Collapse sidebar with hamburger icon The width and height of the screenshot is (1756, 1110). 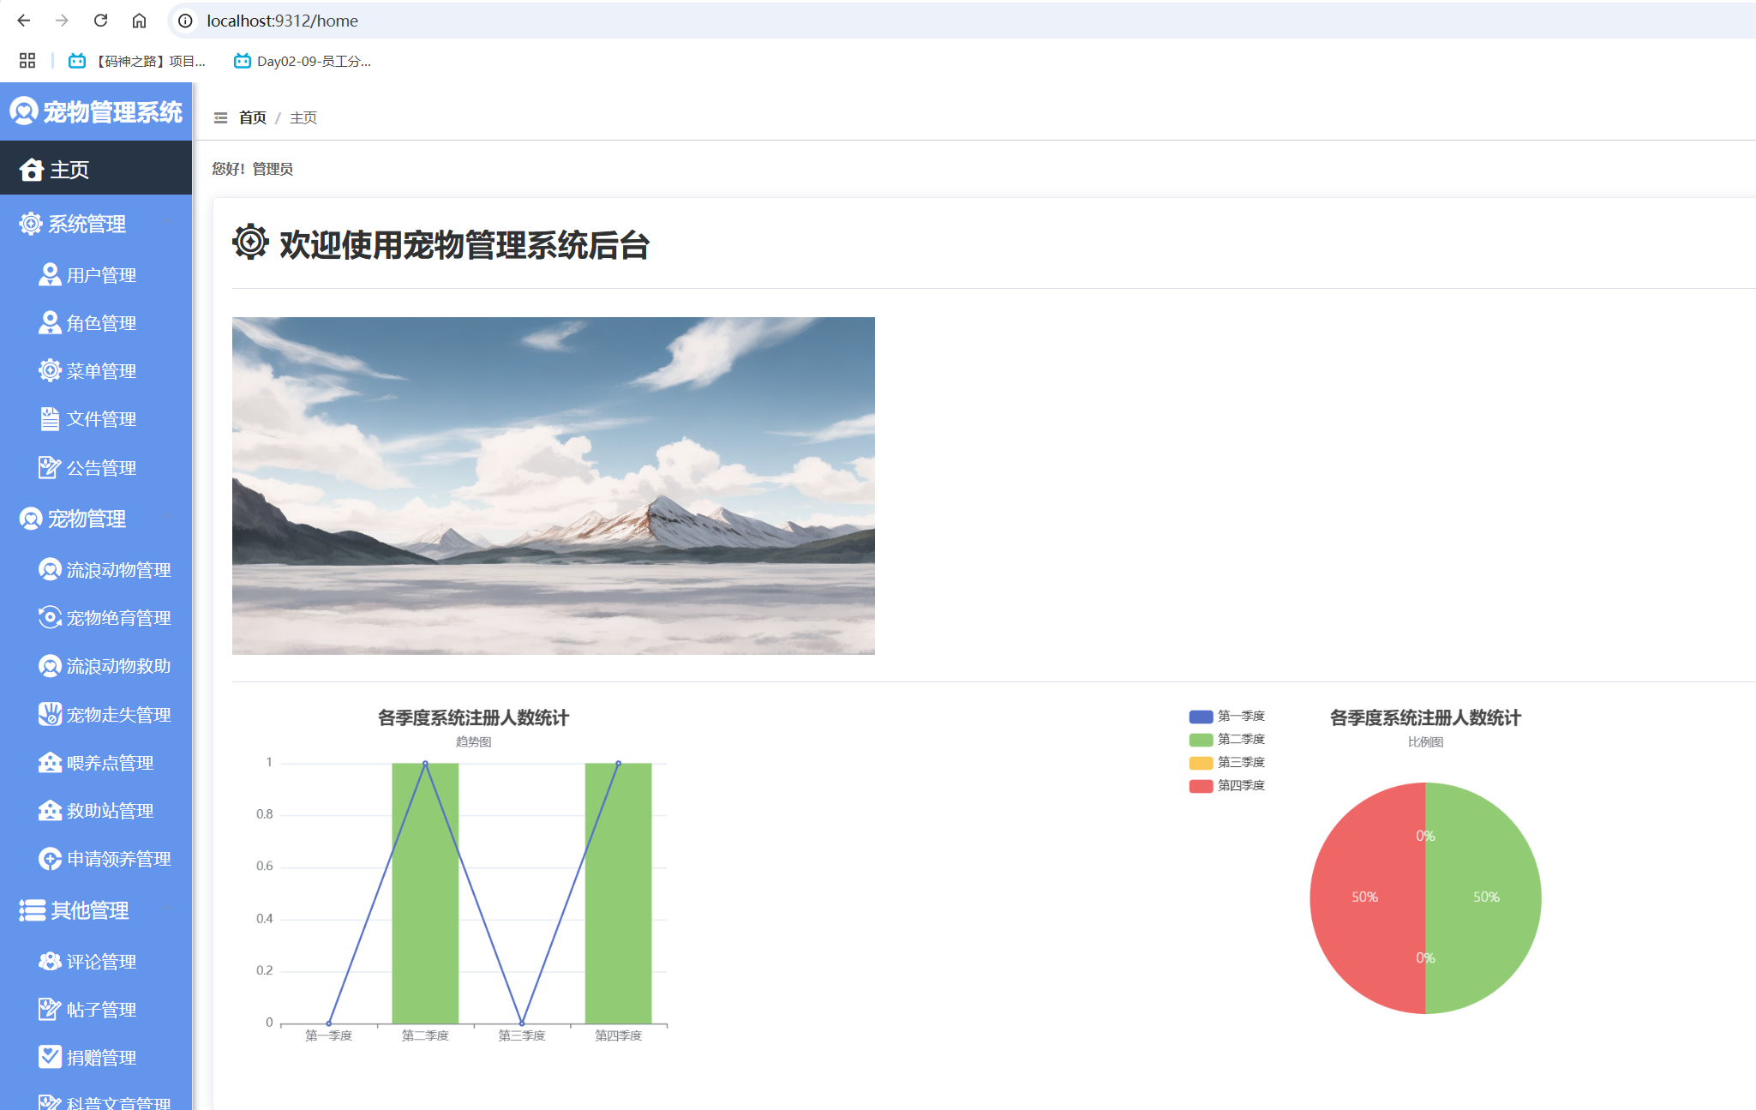click(220, 117)
